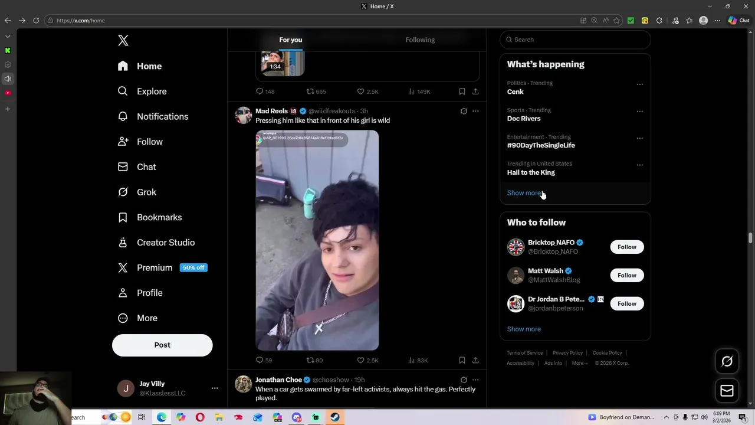This screenshot has width=755, height=425.
Task: Like the post with 148 replies
Action: (367, 91)
